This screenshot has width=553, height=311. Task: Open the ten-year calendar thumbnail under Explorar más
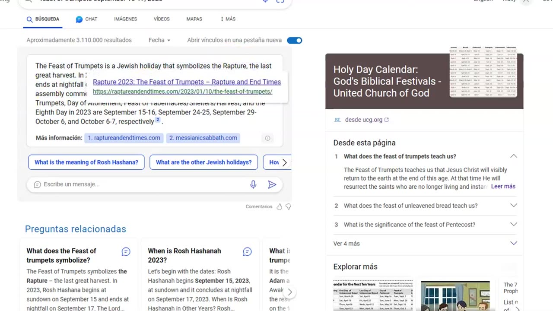click(373, 296)
